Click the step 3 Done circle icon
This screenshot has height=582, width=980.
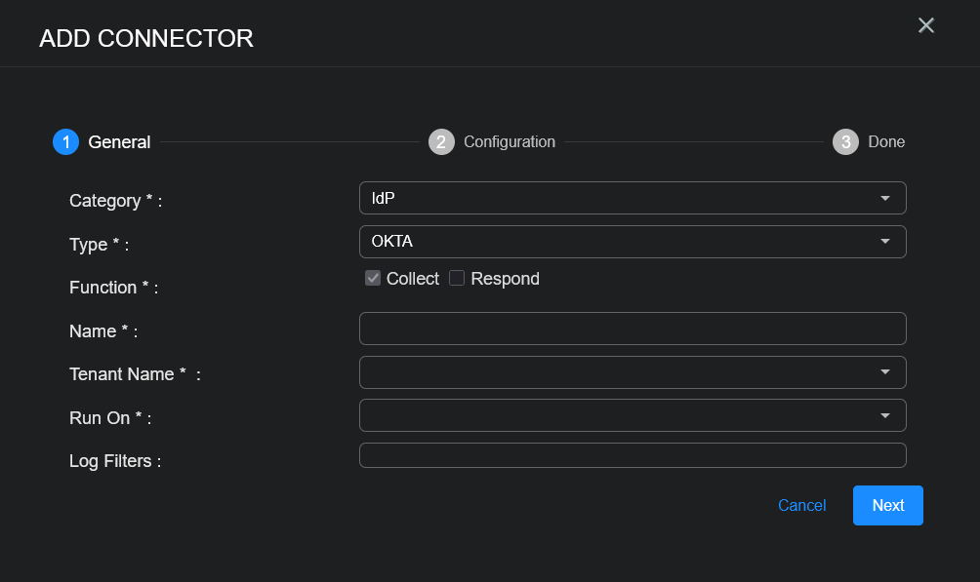(845, 142)
